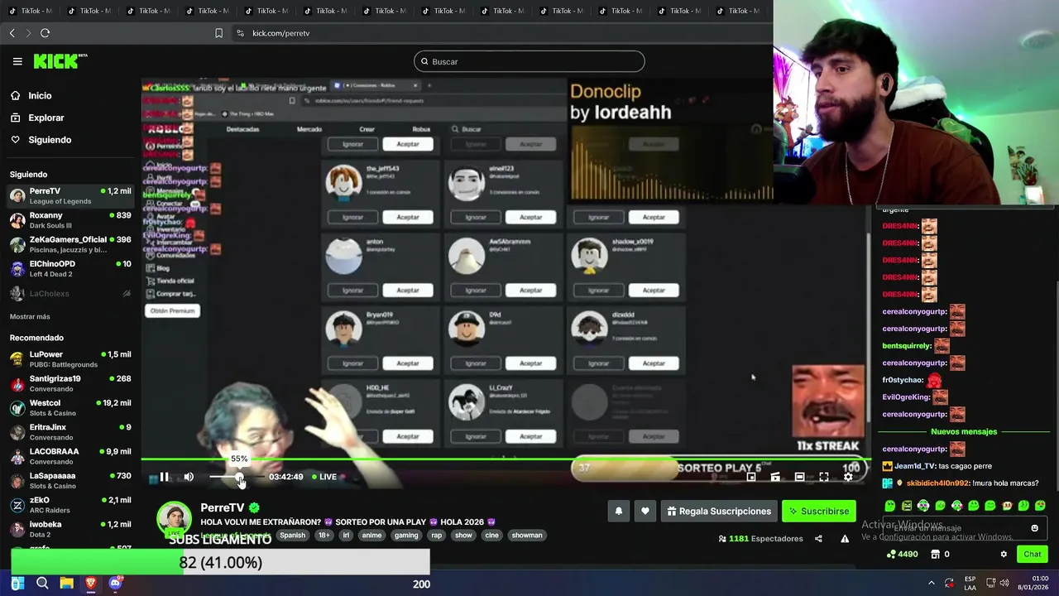Open the channel points 4490 balance
This screenshot has height=596, width=1059.
(902, 555)
